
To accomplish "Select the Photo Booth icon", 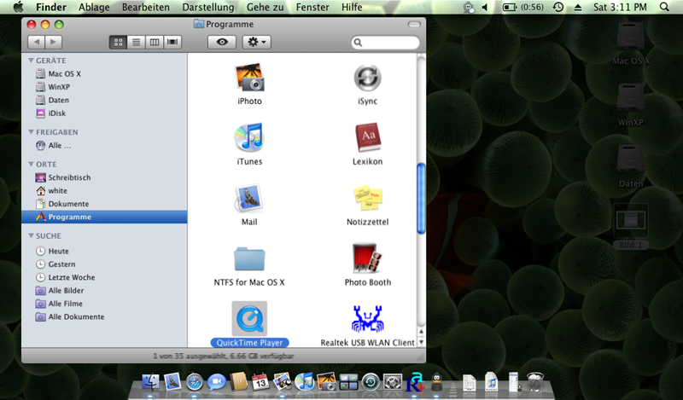I will 367,258.
